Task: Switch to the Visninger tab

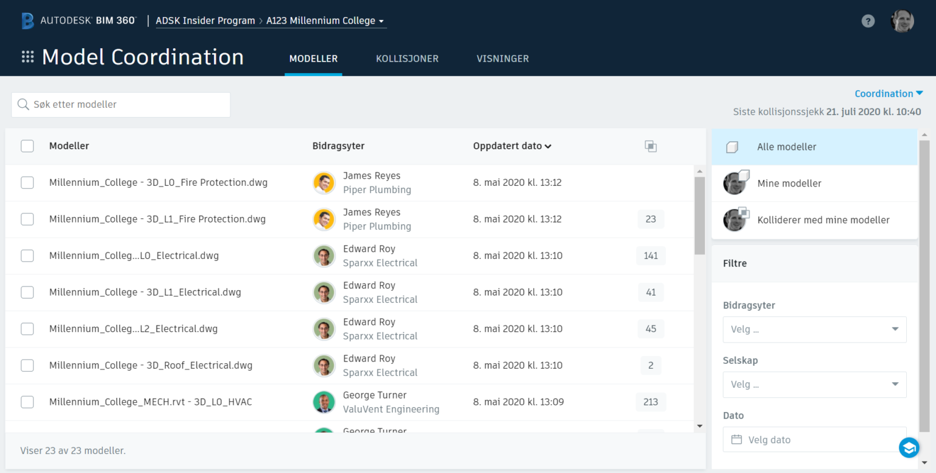Action: (x=503, y=59)
